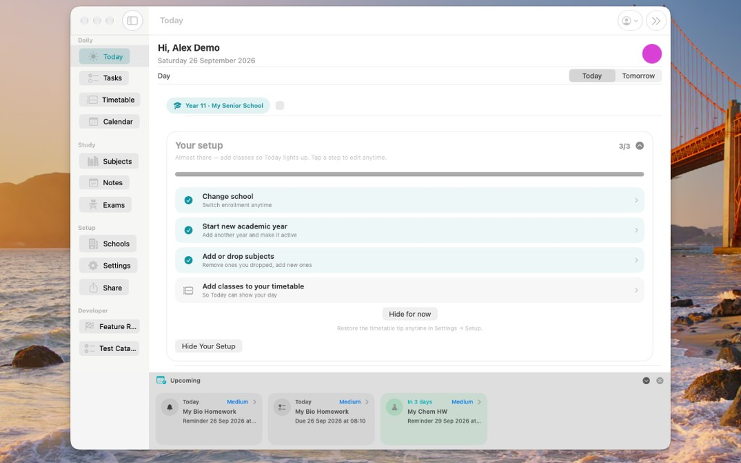Click the date text Saturday 26 September 2026

pos(206,61)
